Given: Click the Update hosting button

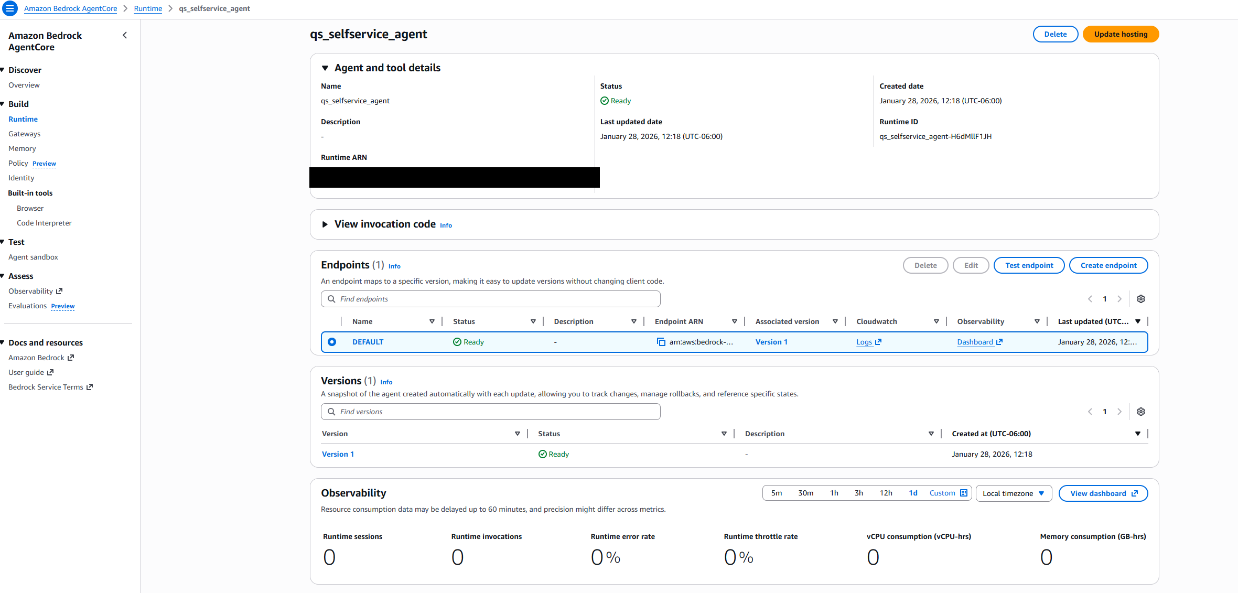Looking at the screenshot, I should (x=1121, y=34).
